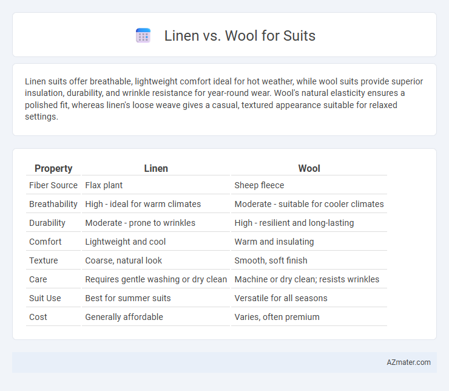
Task: Click the summary paragraph about linen suits
Action: [x=224, y=99]
